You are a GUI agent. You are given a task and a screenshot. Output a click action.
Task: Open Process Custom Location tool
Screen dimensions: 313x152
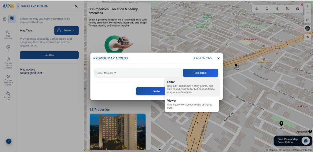click(x=8, y=63)
